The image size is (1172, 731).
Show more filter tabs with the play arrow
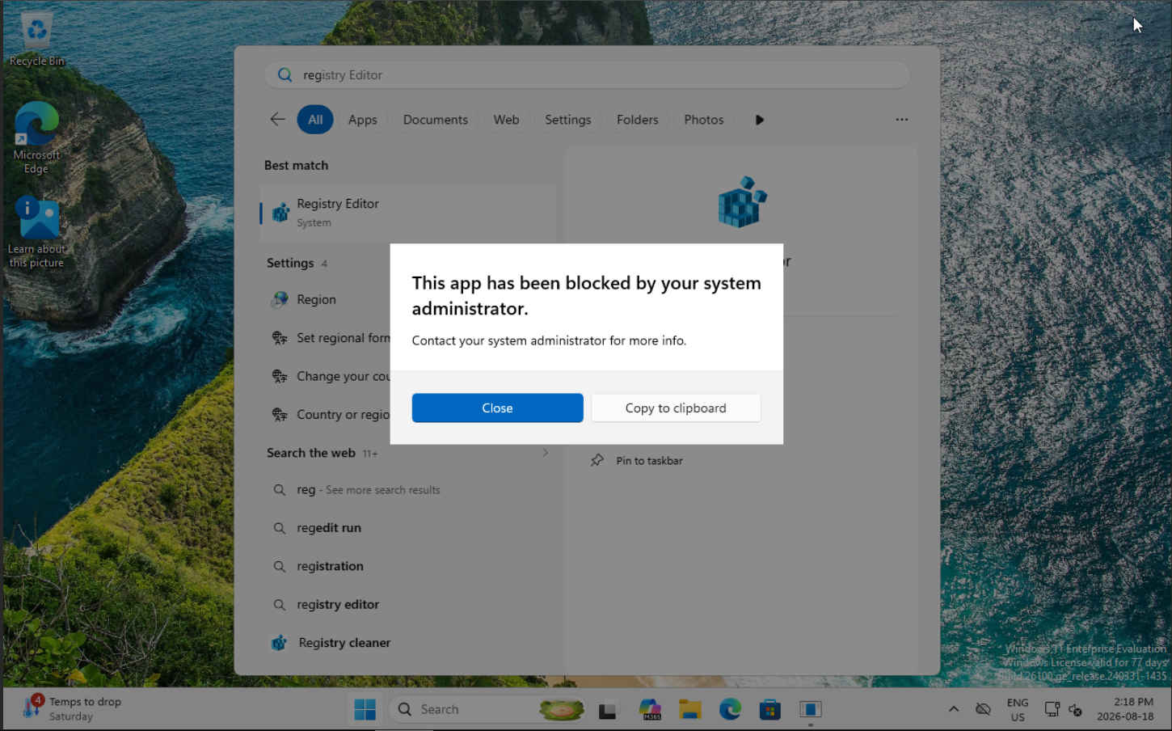coord(760,120)
